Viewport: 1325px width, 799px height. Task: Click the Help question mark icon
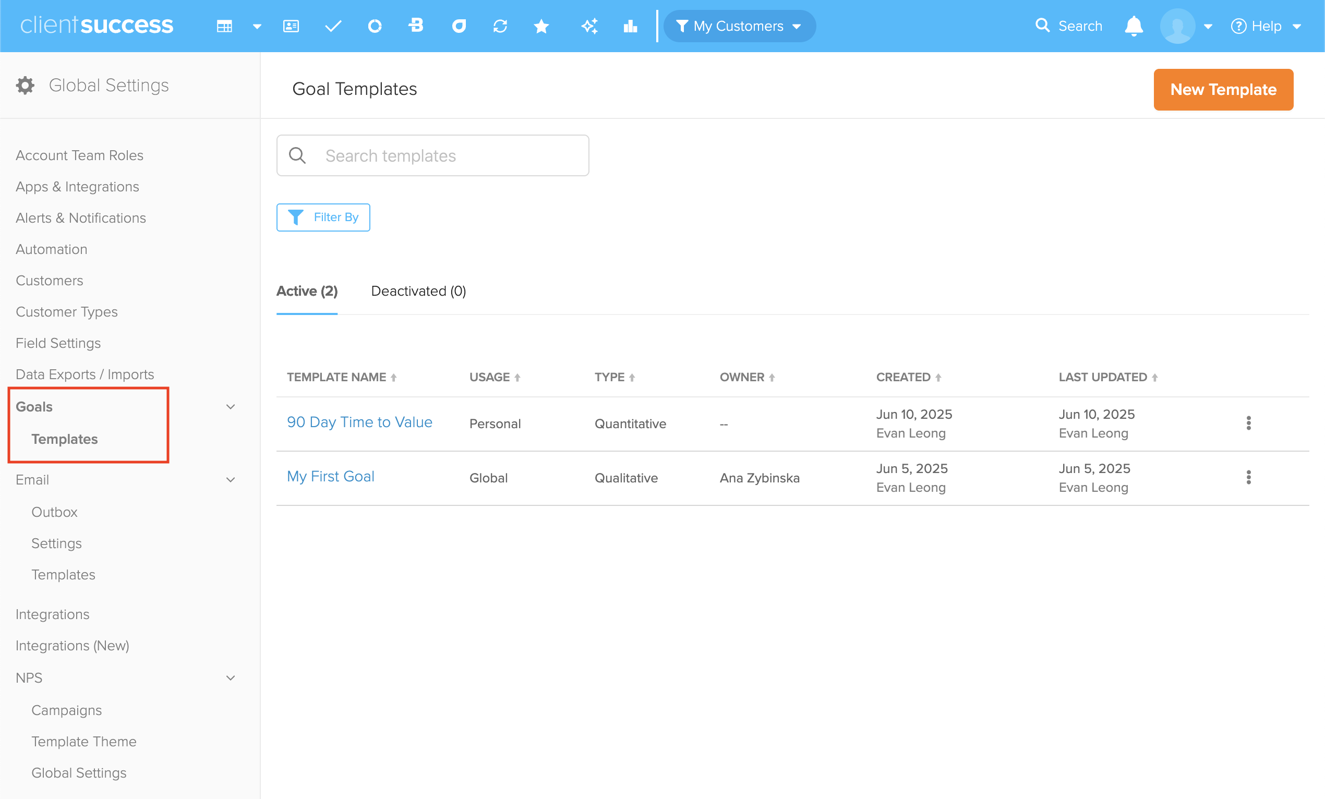(1238, 26)
